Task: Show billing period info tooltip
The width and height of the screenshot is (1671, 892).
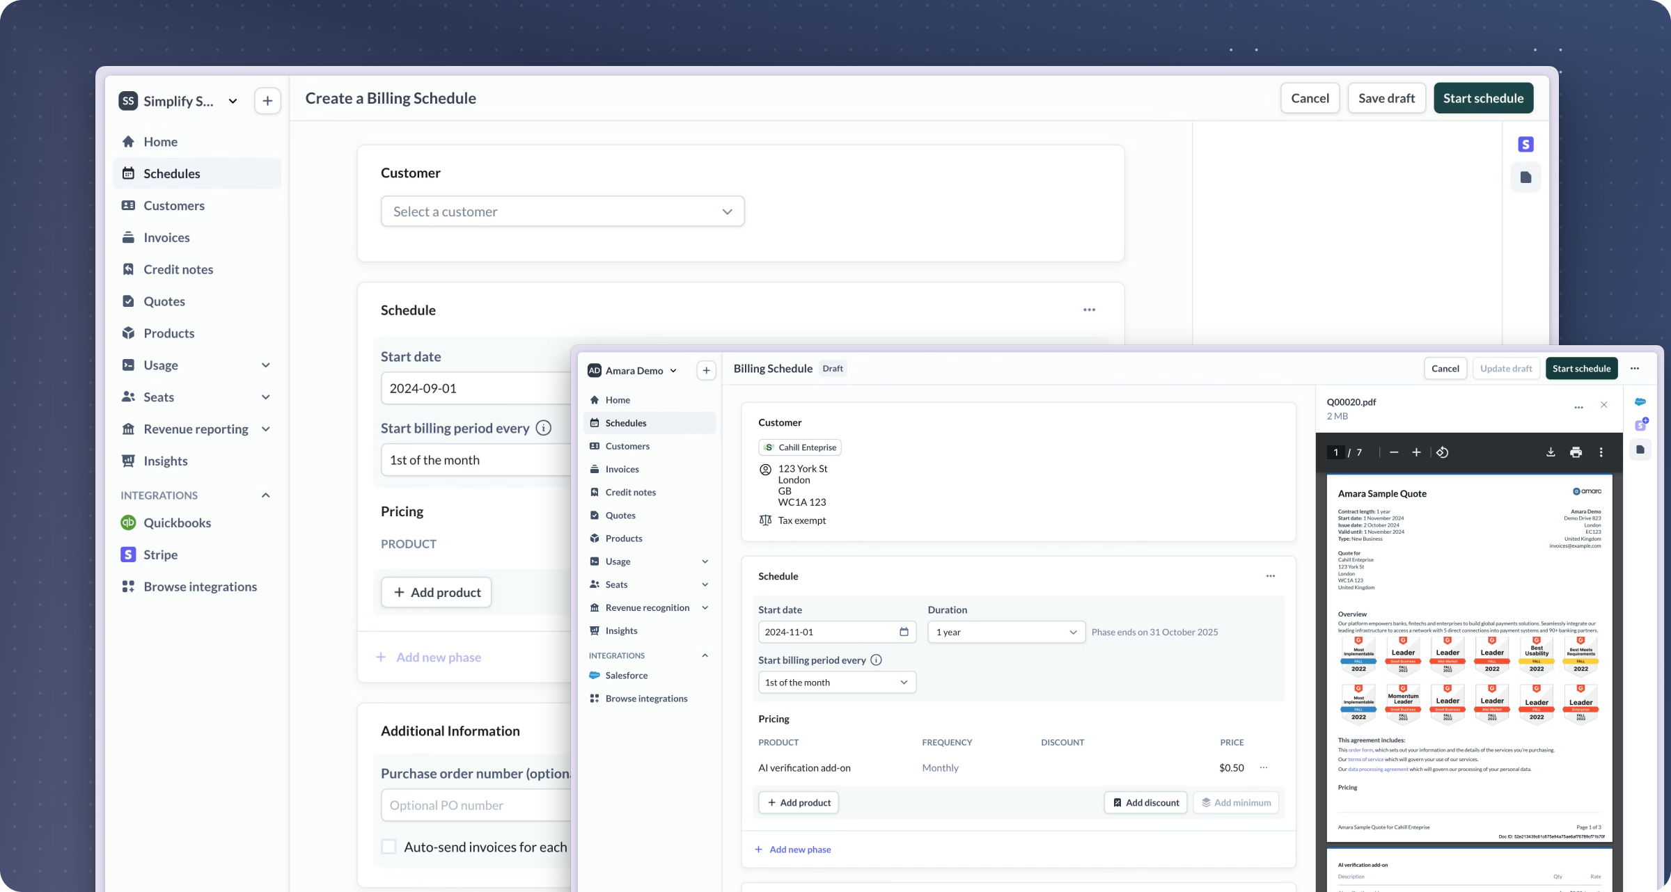Action: point(877,660)
